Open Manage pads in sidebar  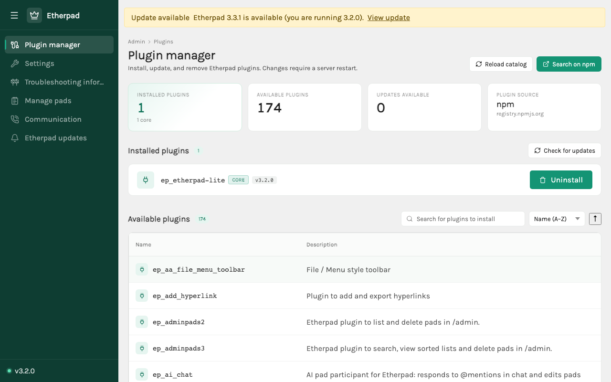pos(59,101)
